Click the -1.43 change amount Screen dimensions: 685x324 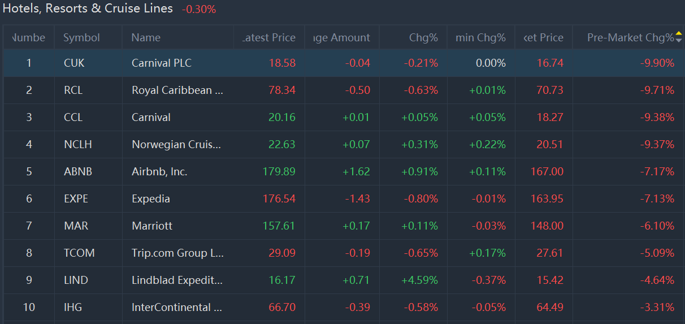coord(358,198)
